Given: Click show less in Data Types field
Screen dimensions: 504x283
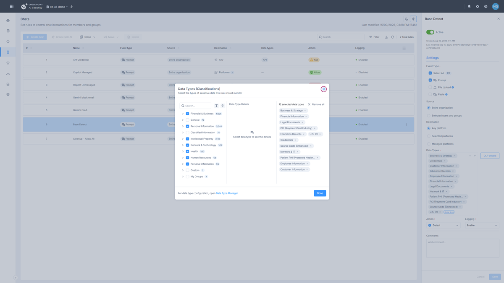Looking at the screenshot, I should (x=449, y=212).
